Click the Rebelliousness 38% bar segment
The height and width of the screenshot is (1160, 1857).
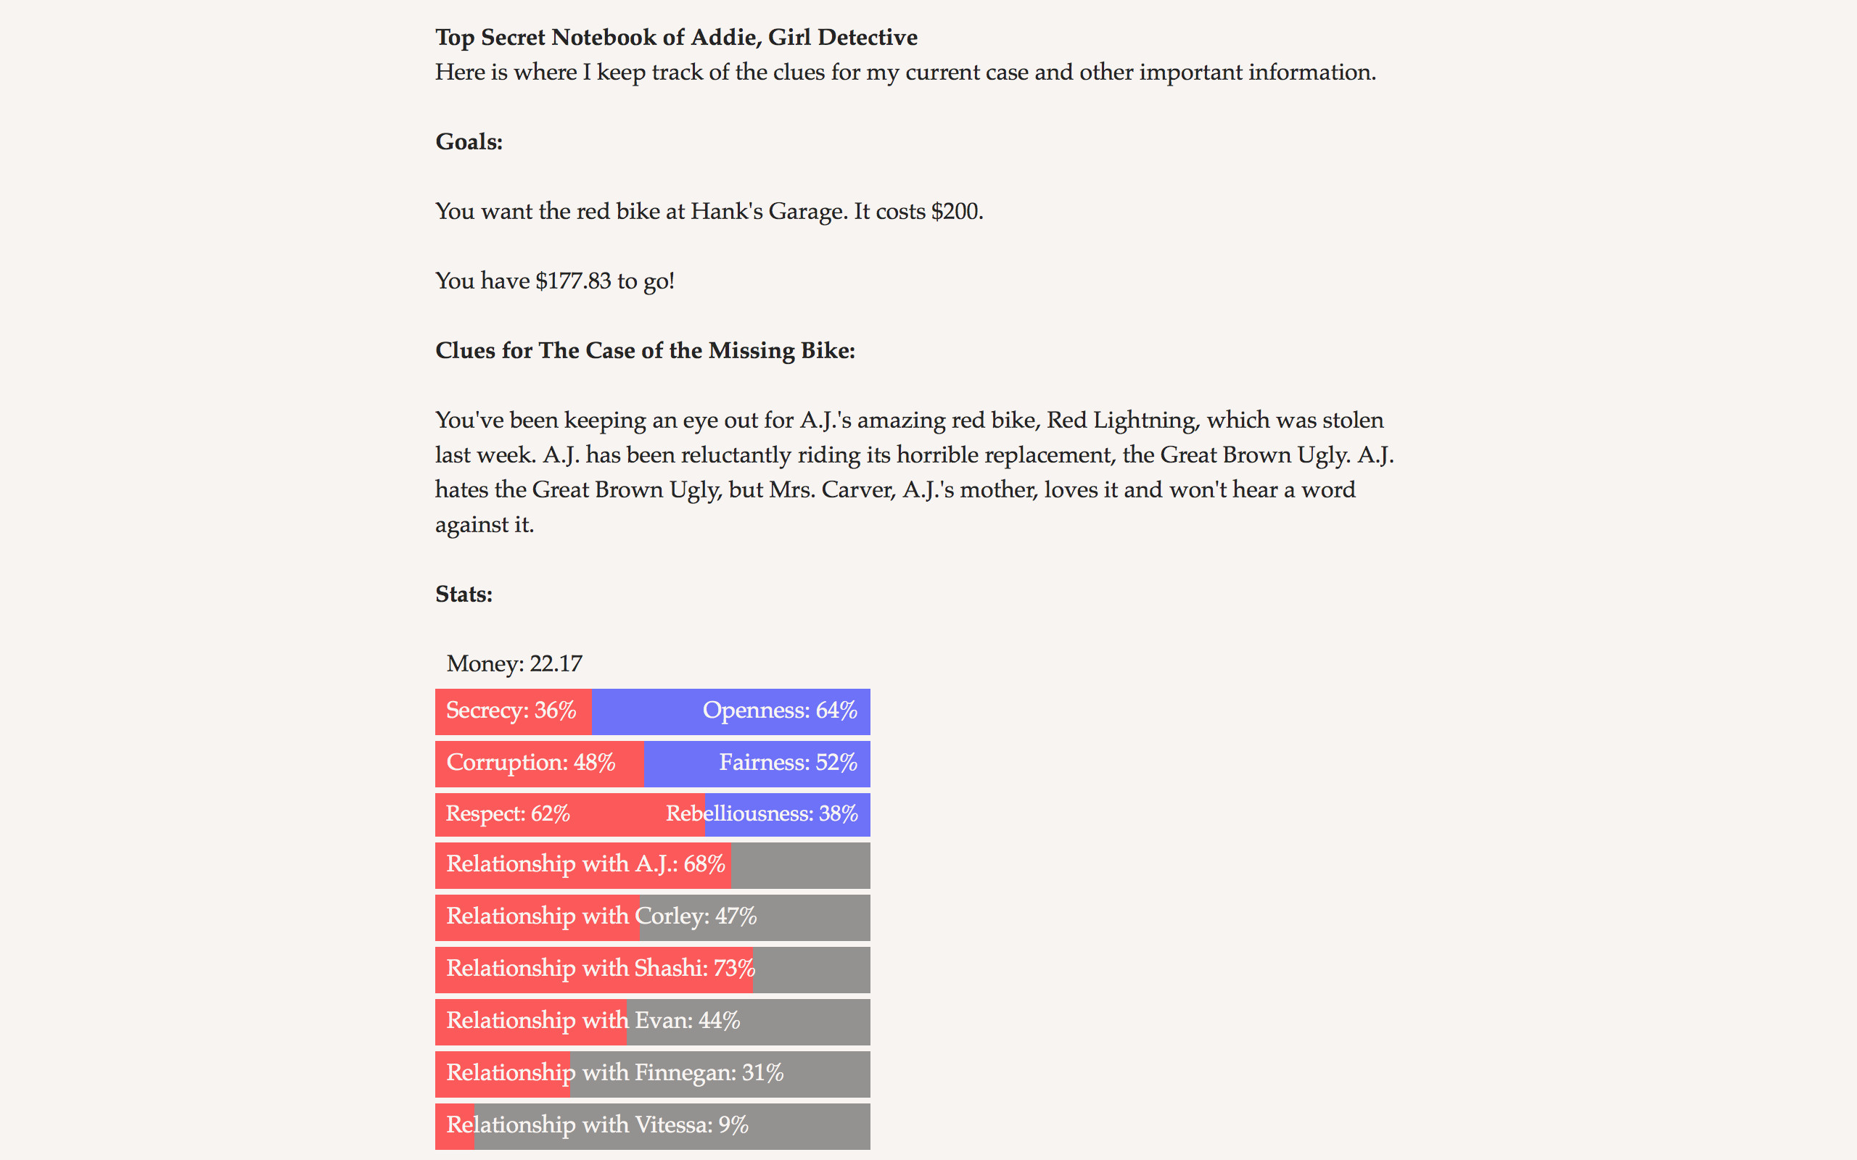pyautogui.click(x=787, y=814)
